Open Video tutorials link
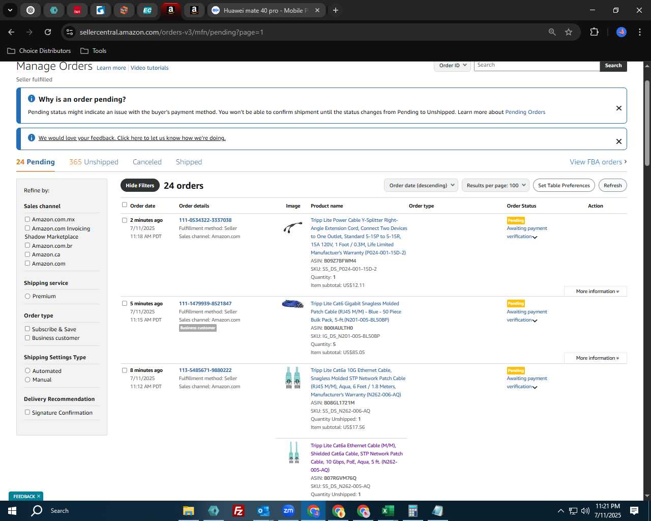The height and width of the screenshot is (521, 651). click(150, 68)
